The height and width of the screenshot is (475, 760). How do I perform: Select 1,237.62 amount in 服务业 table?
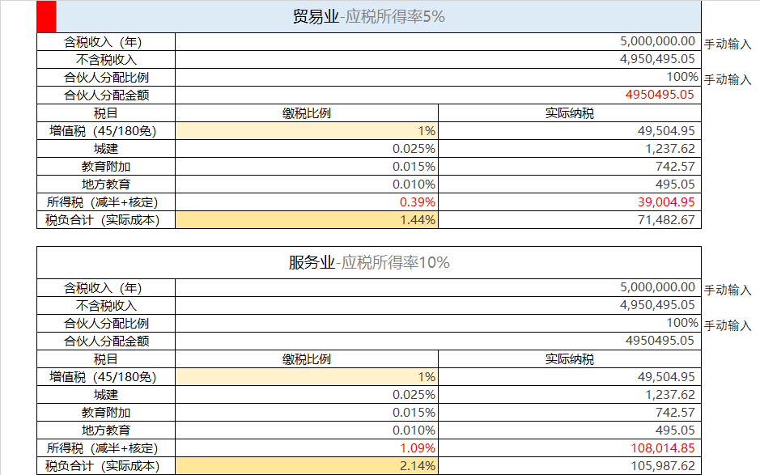pos(570,395)
